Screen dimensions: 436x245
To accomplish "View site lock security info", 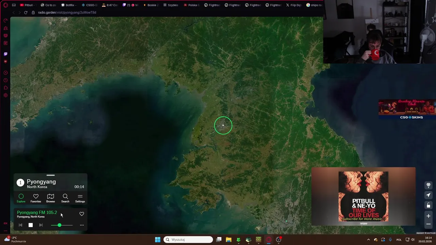I will [x=33, y=13].
